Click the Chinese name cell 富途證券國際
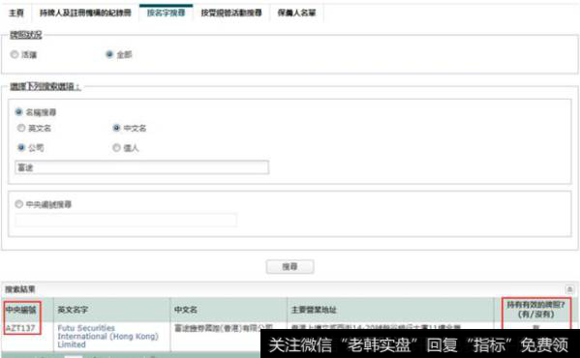580x358 pixels. pyautogui.click(x=224, y=328)
